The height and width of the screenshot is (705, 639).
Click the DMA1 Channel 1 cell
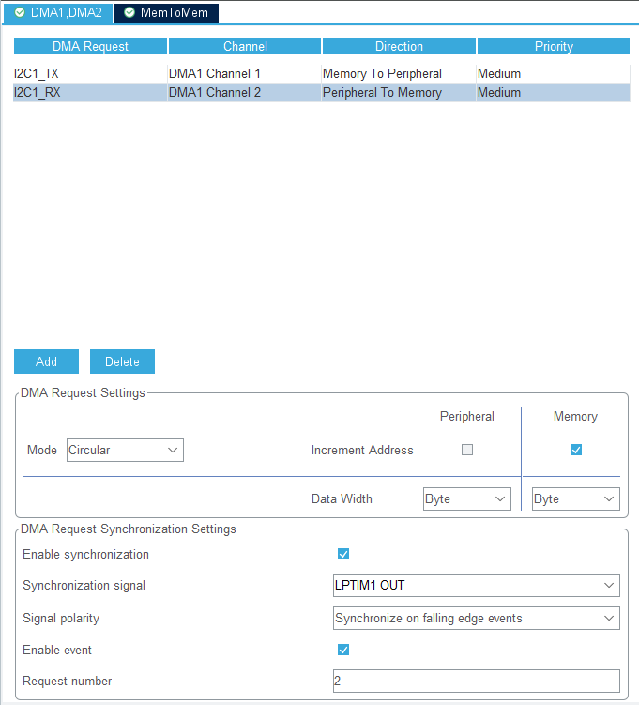click(245, 74)
